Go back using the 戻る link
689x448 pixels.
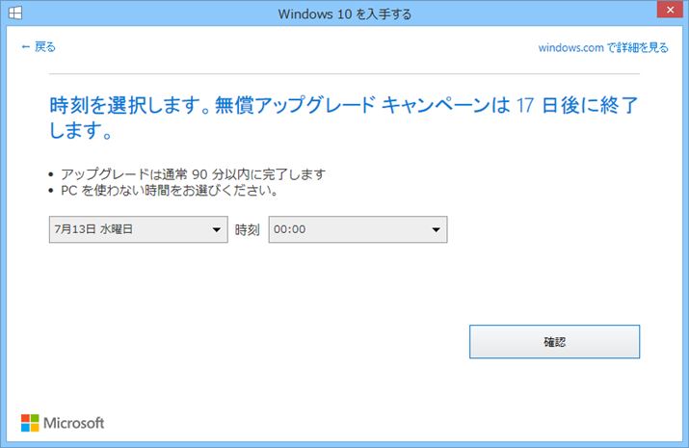pyautogui.click(x=39, y=46)
